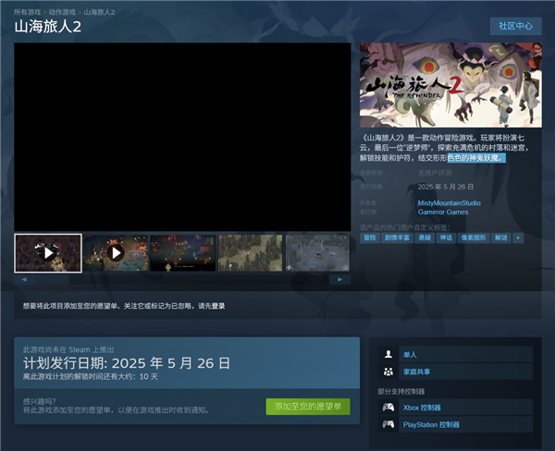Click the family sharing icon

pos(388,372)
